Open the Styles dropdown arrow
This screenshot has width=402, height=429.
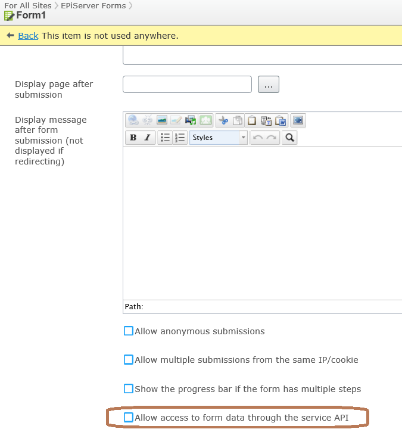coord(243,138)
